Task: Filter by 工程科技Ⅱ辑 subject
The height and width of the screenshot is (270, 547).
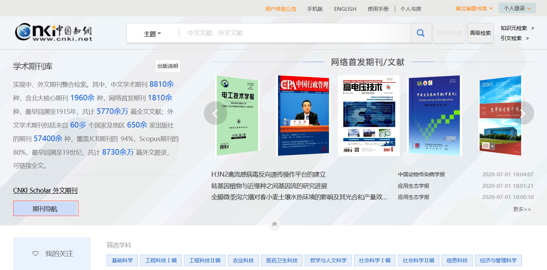Action: coord(205,261)
